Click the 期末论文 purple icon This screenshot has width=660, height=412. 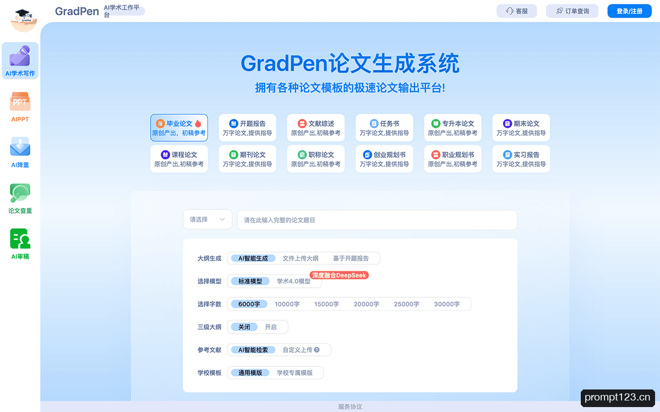508,124
